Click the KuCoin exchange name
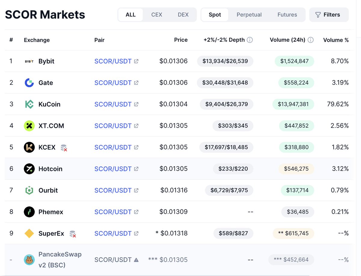Screen dimensions: 361x276 point(49,104)
